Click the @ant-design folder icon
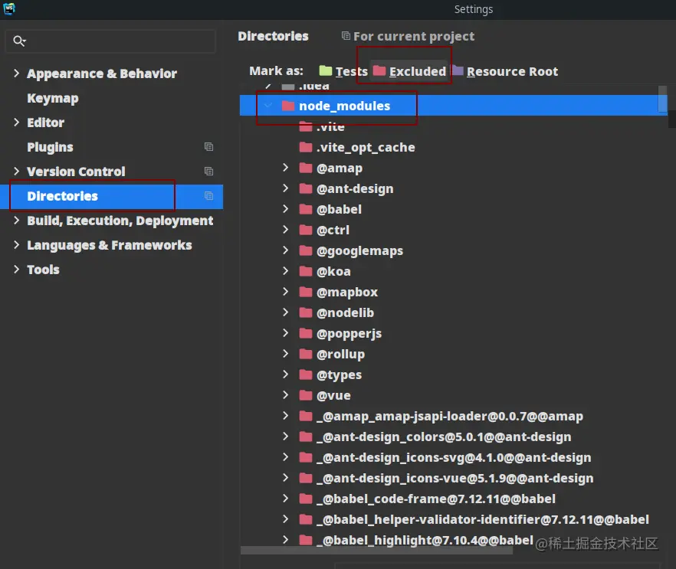This screenshot has height=569, width=676. click(306, 188)
